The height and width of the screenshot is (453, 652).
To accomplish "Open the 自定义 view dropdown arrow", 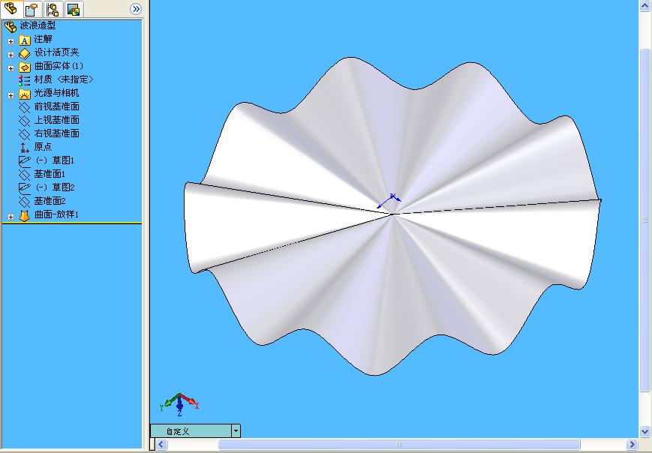I will coord(236,431).
